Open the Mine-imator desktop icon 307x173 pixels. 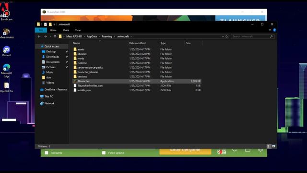point(6,33)
